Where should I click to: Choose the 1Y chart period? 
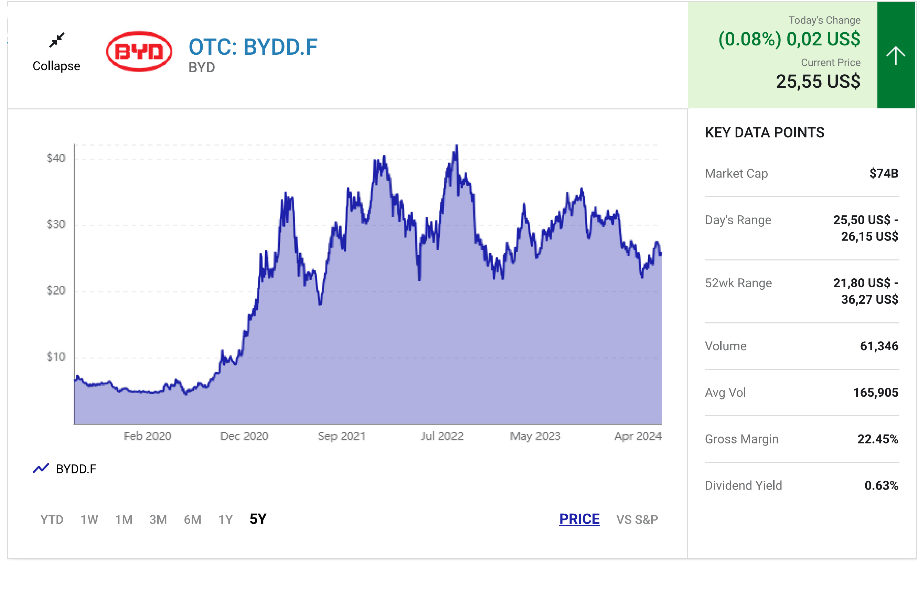tap(225, 519)
